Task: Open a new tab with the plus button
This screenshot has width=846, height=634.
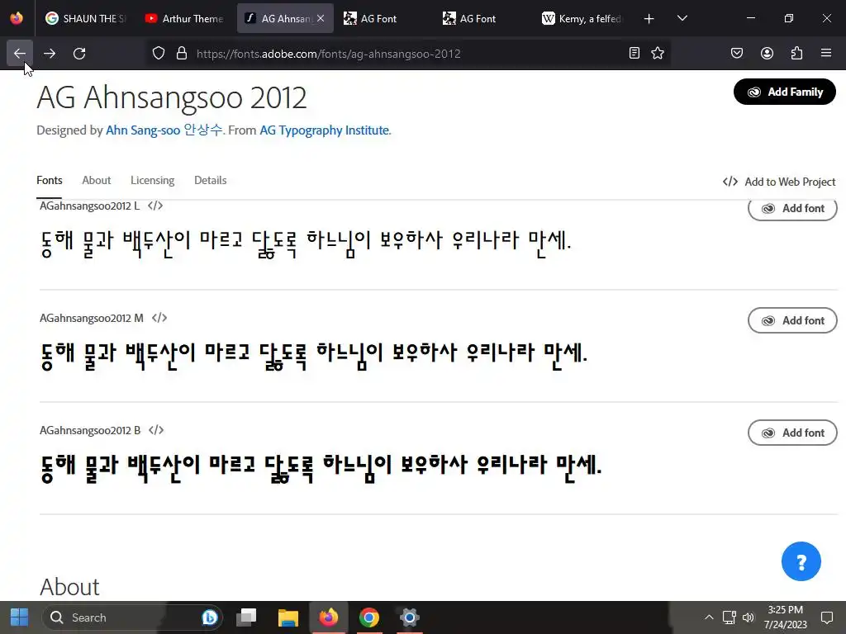Action: 649,19
